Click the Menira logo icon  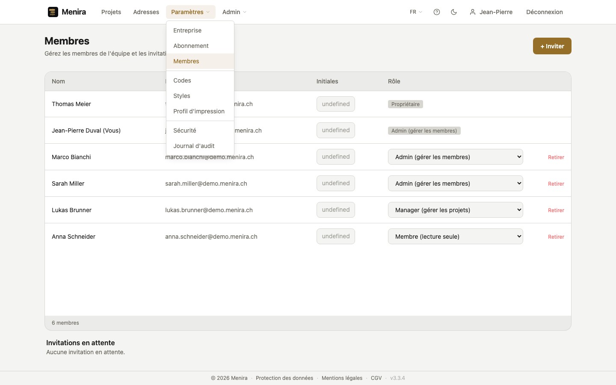pyautogui.click(x=53, y=12)
